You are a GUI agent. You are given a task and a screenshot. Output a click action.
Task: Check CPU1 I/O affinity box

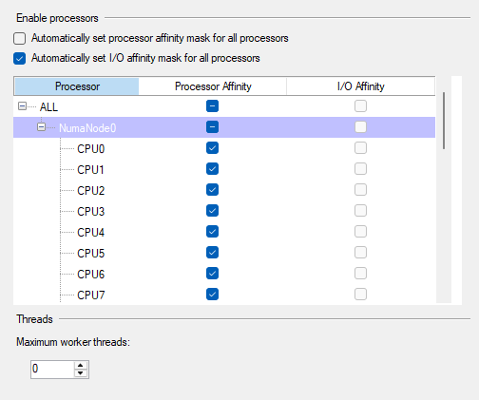[360, 169]
